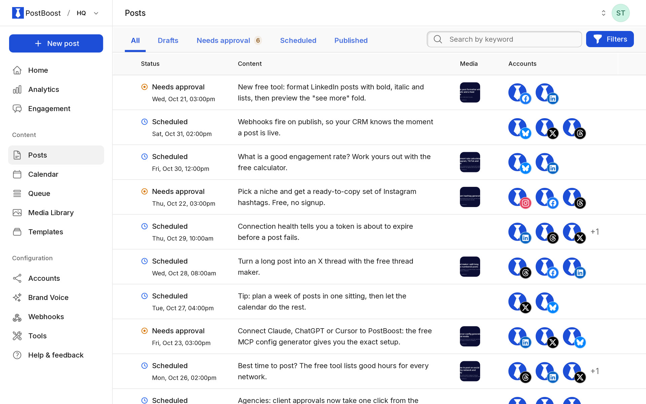Show the +1 extra account on Best time to post row
This screenshot has width=646, height=404.
(595, 371)
